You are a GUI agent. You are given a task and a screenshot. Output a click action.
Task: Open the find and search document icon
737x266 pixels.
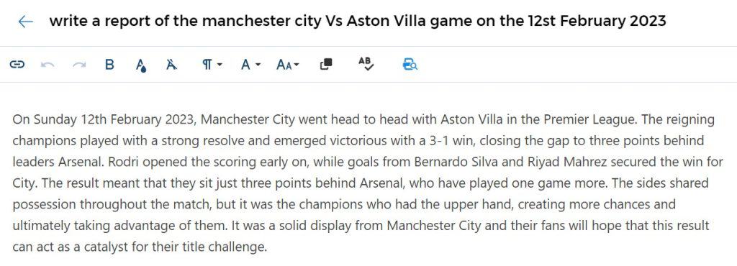pos(410,65)
